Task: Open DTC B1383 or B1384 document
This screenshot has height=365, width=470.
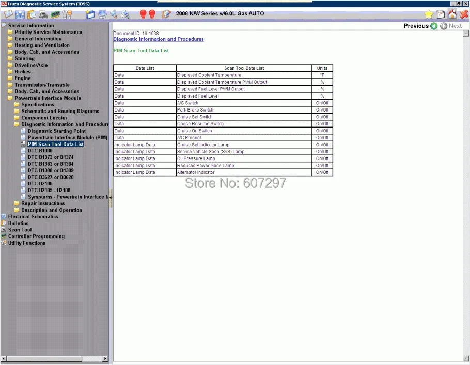Action: 51,164
